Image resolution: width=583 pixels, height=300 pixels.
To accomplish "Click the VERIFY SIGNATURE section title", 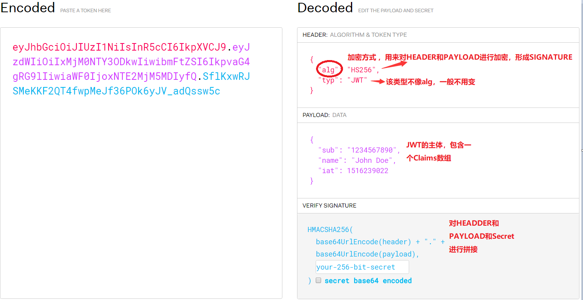I will coord(330,206).
